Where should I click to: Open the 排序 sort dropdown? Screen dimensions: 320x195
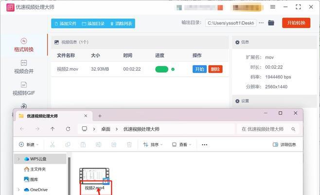[x=153, y=145]
